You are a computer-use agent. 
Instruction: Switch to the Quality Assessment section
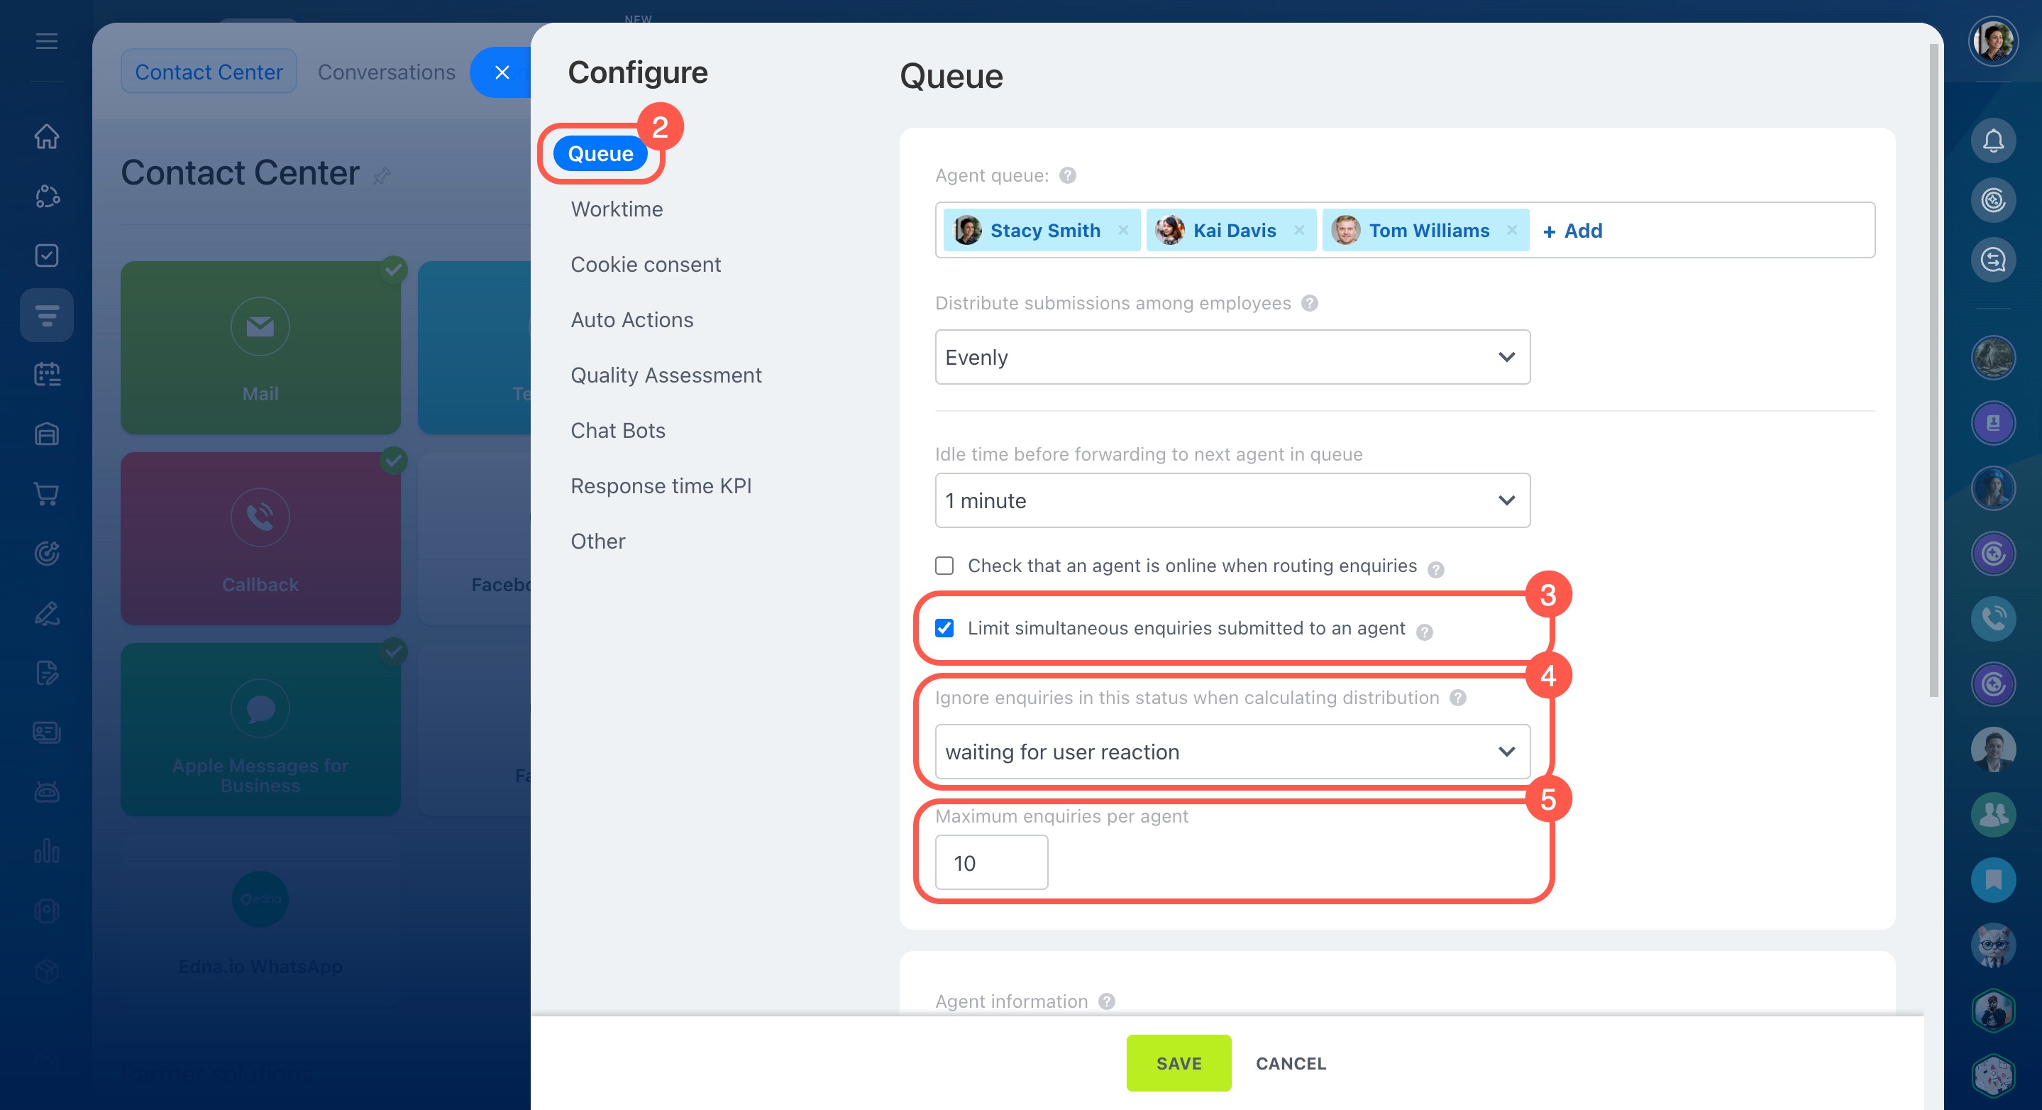666,375
